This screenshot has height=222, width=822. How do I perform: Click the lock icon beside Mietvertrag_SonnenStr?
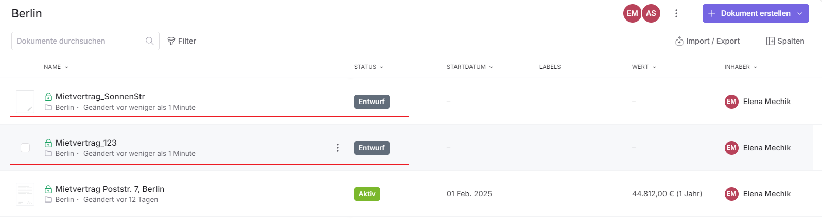tap(48, 97)
